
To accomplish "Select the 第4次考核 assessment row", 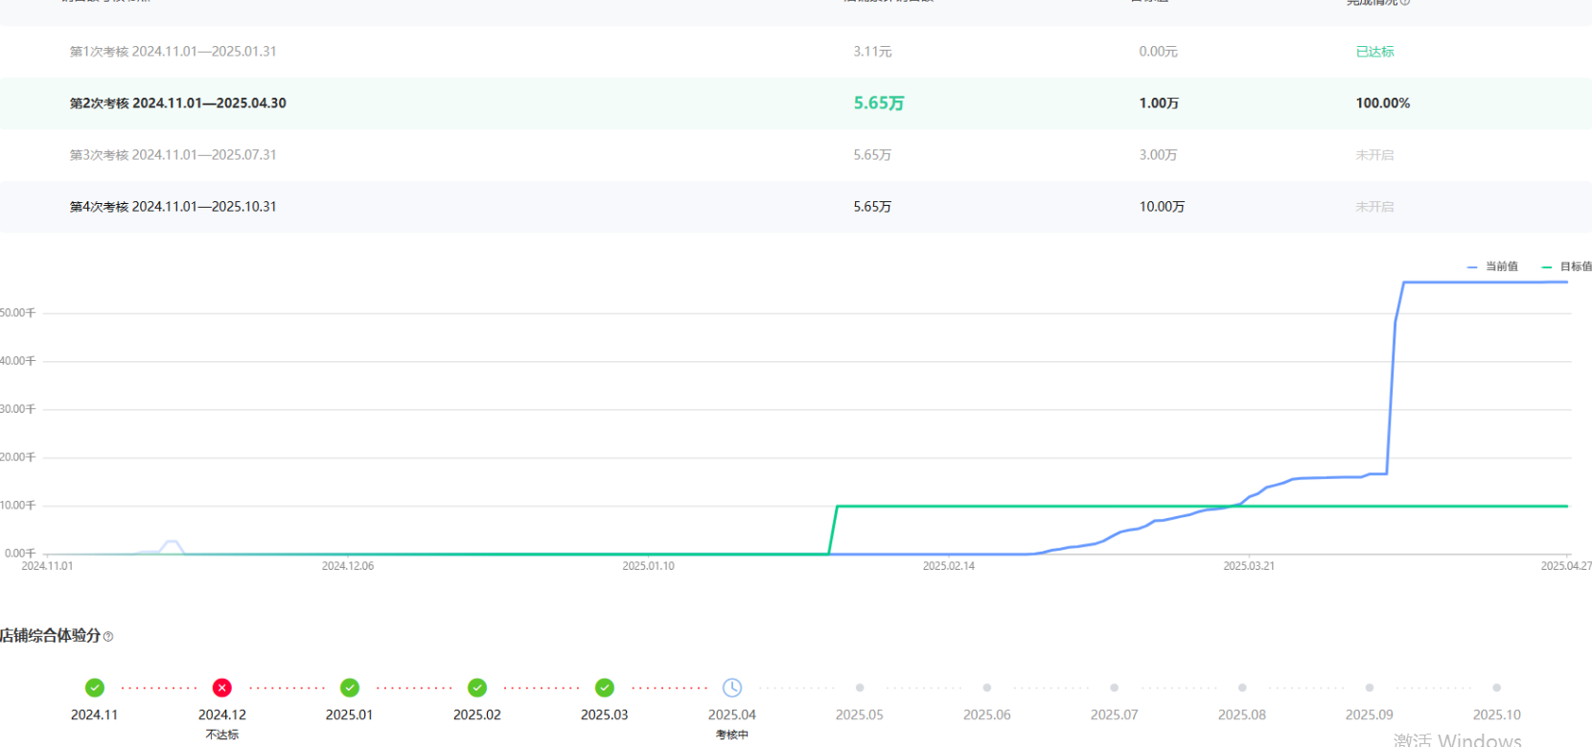I will tap(173, 207).
